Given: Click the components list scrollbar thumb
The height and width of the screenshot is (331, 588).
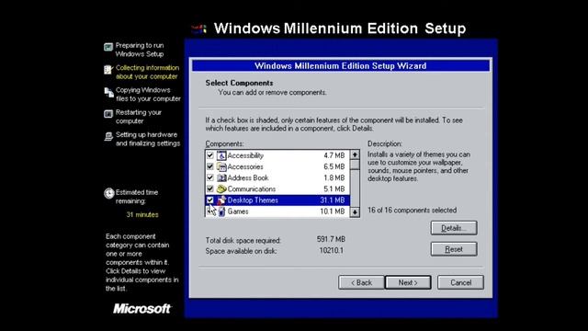Looking at the screenshot, I should pyautogui.click(x=355, y=164).
